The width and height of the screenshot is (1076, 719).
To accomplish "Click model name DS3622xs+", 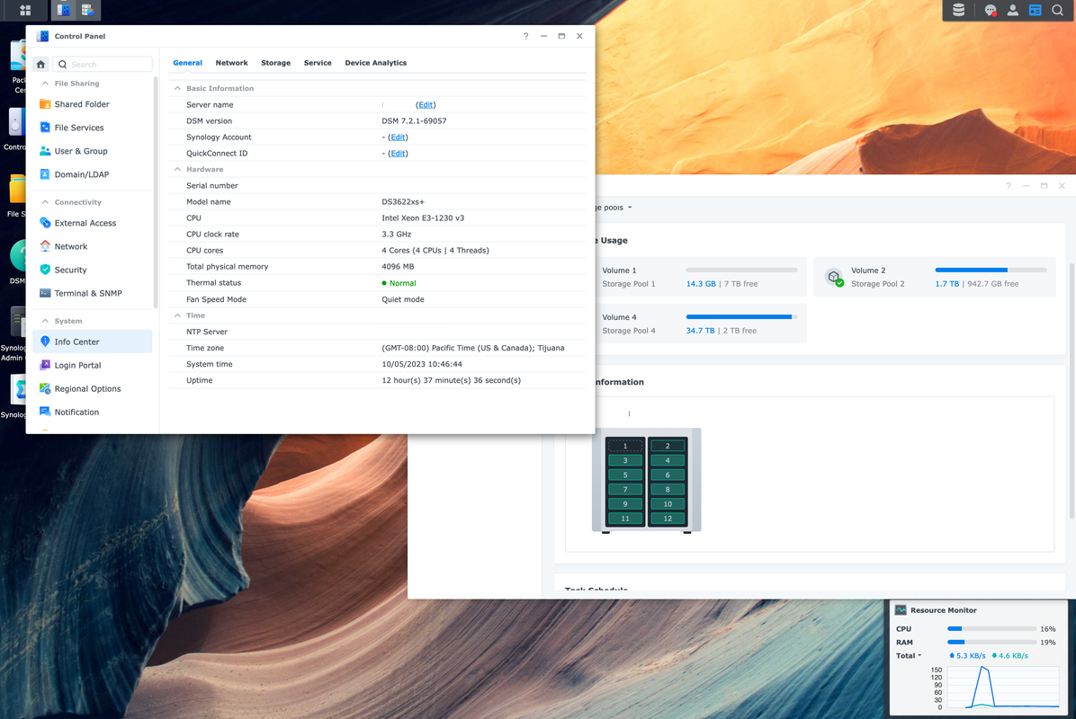I will coord(403,202).
